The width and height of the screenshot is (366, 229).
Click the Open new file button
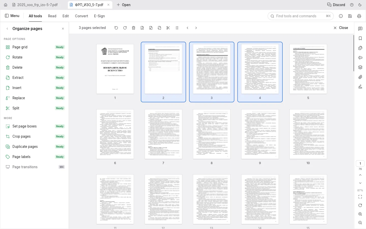[x=124, y=5]
